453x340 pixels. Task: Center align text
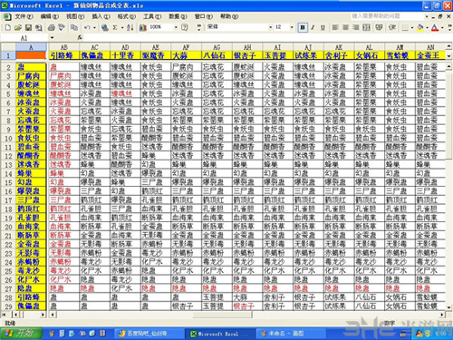pyautogui.click(x=345, y=27)
